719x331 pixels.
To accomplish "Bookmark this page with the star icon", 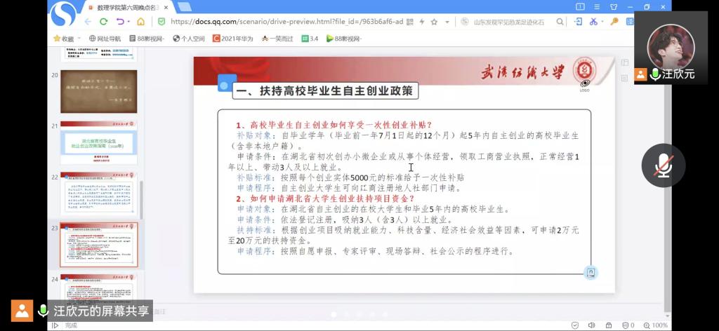I will click(434, 22).
